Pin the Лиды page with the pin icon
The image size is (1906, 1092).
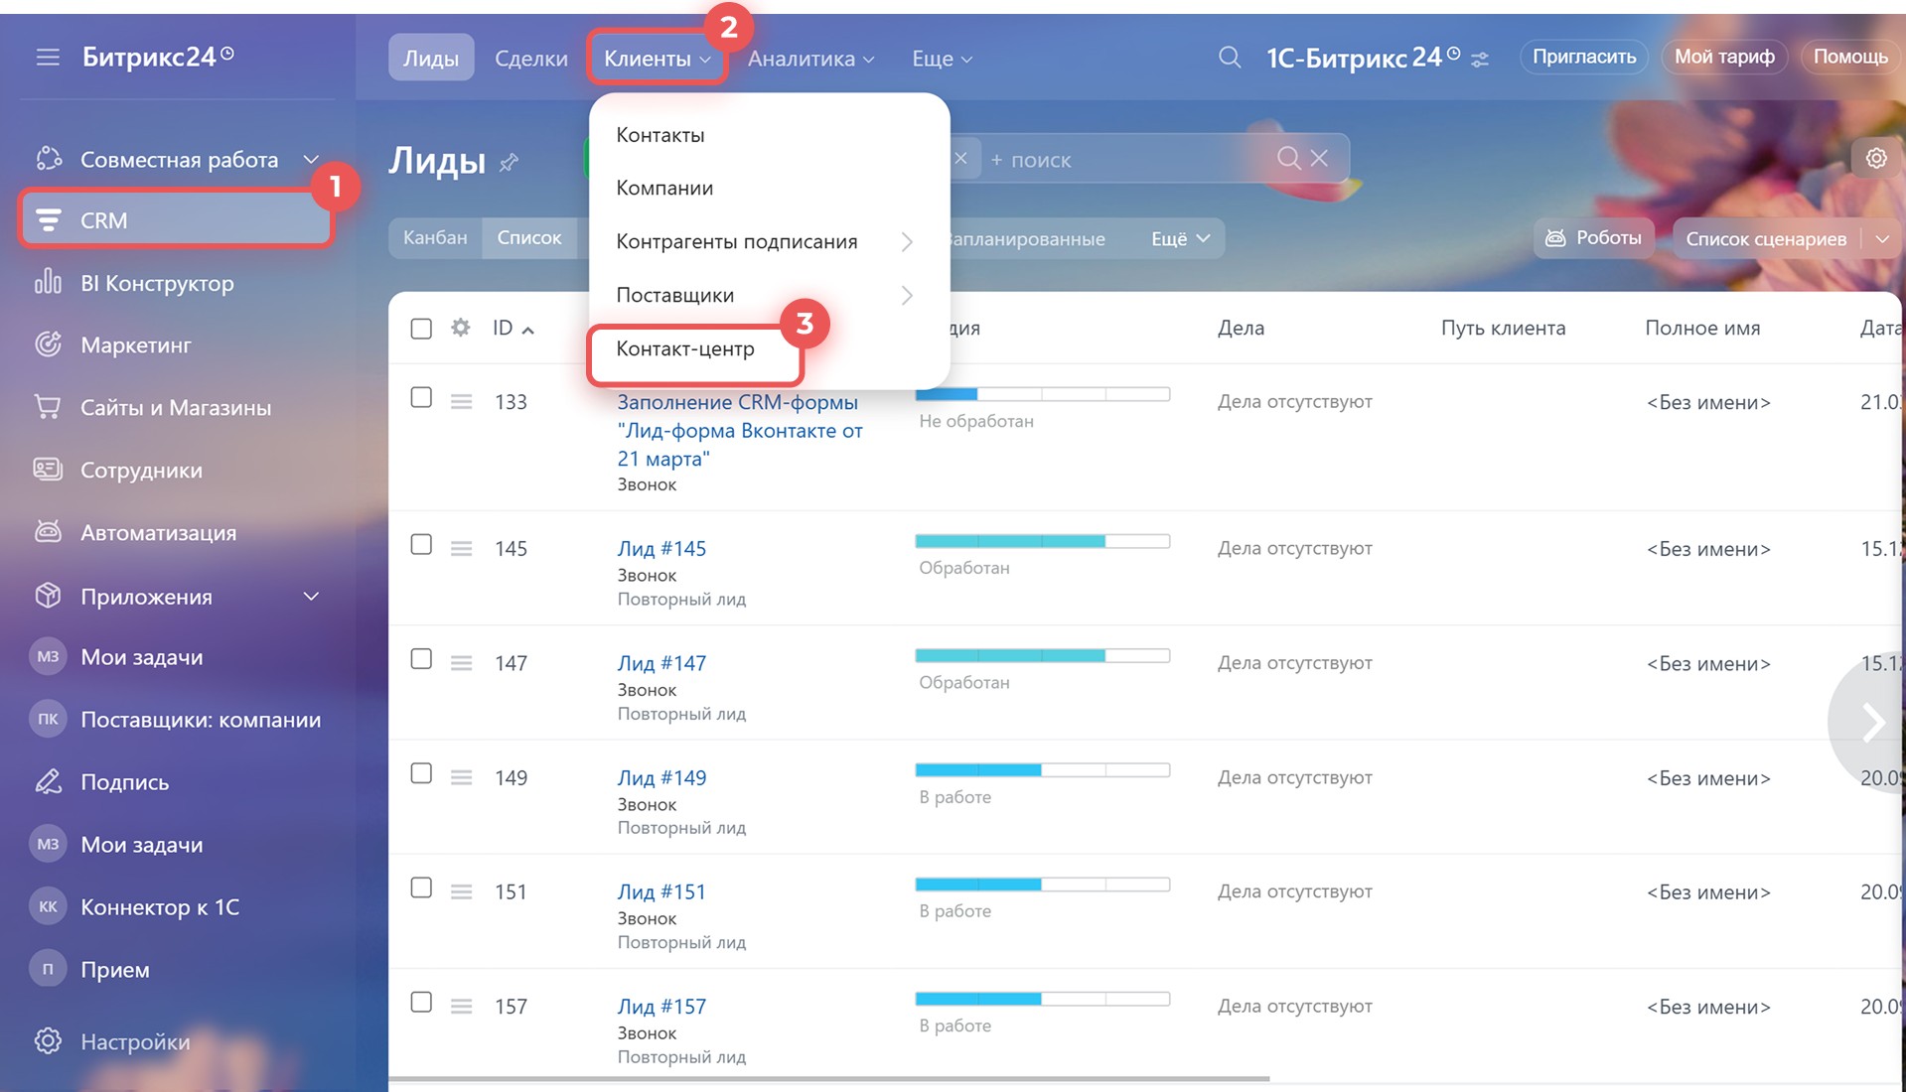[x=509, y=162]
